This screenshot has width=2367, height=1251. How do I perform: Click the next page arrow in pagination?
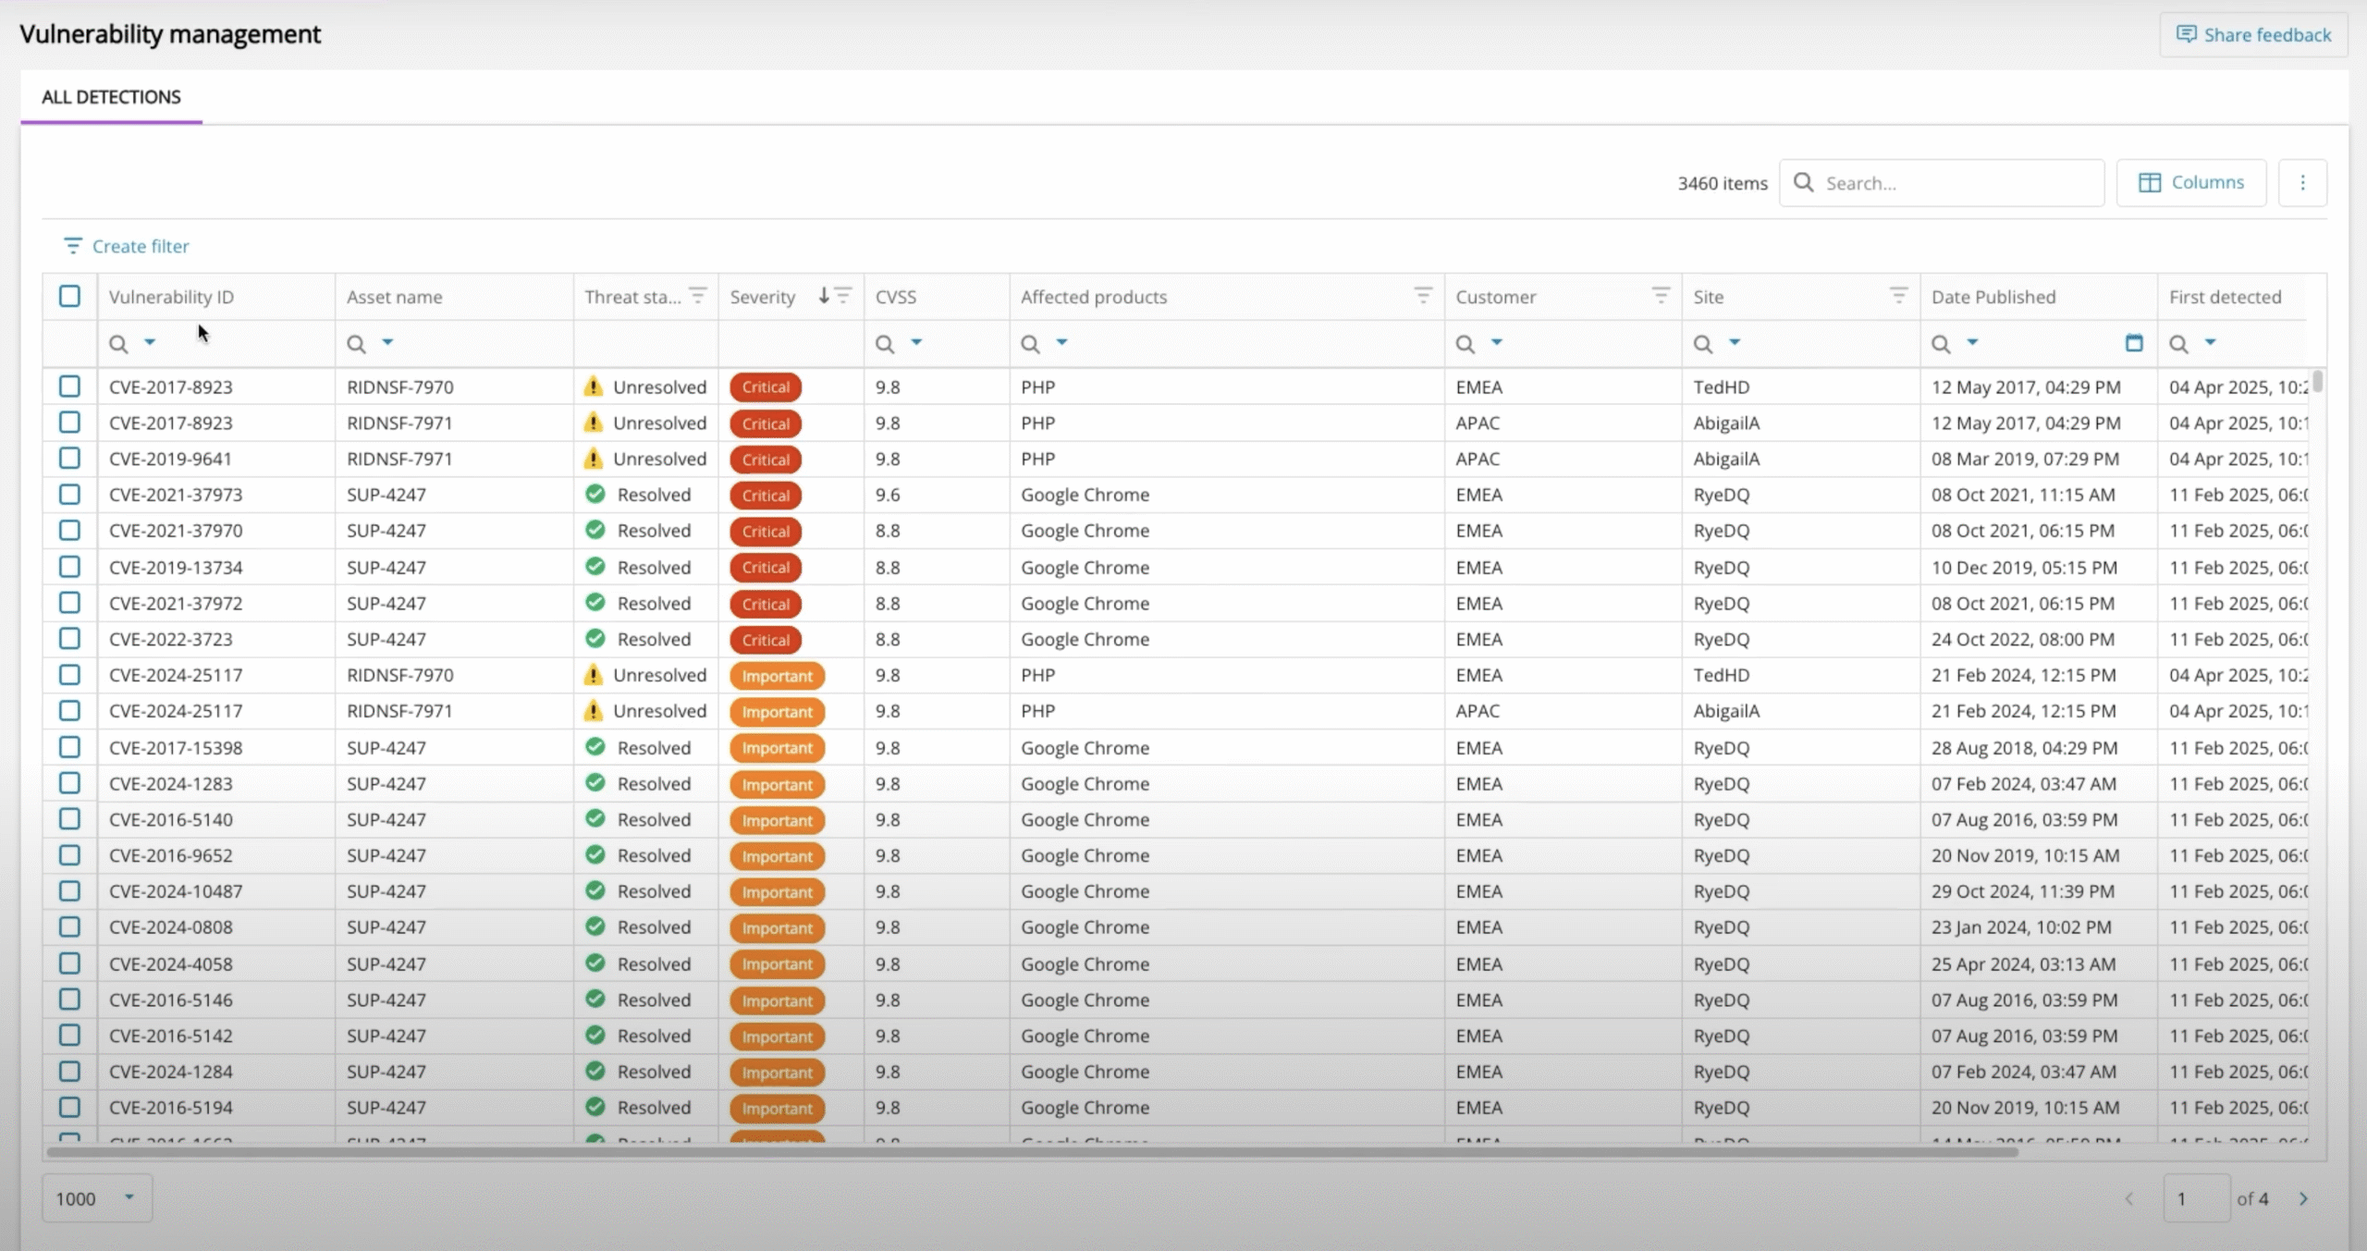tap(2303, 1199)
